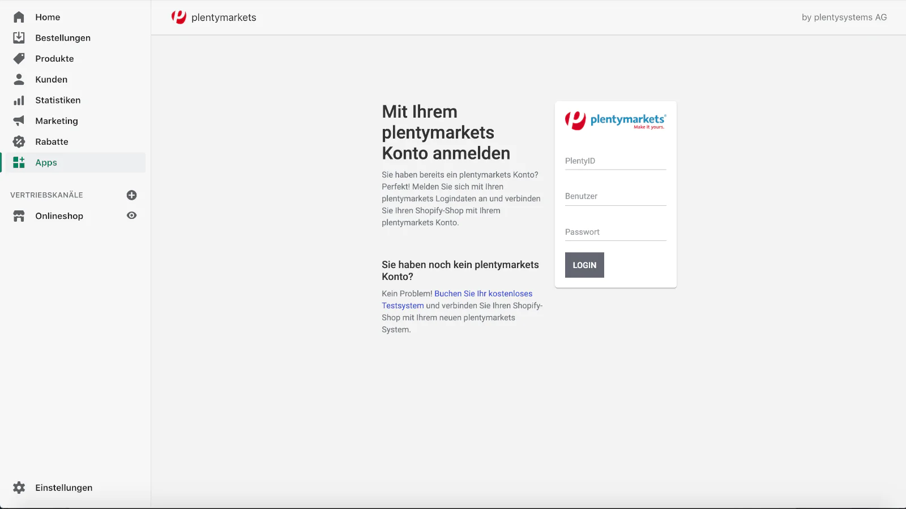906x509 pixels.
Task: Open the Rabatte section
Action: coord(52,142)
